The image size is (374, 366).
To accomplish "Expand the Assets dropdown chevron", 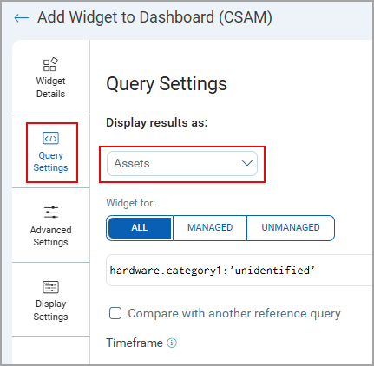I will pyautogui.click(x=247, y=163).
